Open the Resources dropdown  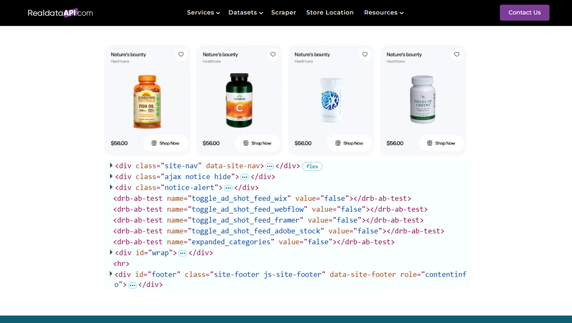pos(383,12)
